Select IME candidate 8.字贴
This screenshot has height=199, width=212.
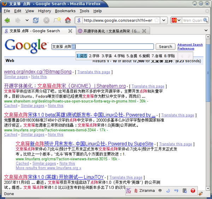click(169, 56)
